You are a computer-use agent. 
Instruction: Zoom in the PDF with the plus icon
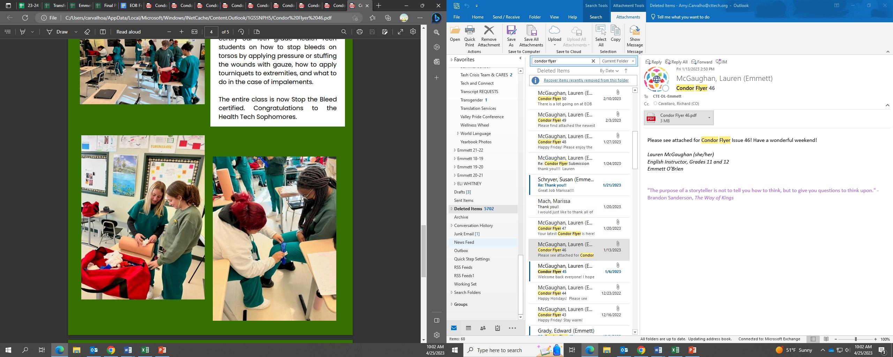[x=181, y=32]
